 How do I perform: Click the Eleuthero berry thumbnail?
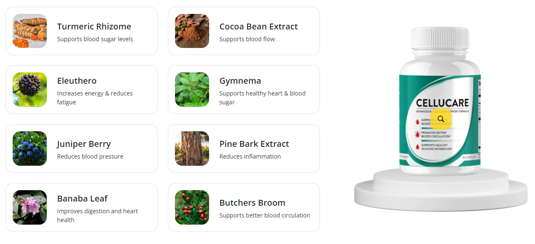[30, 90]
